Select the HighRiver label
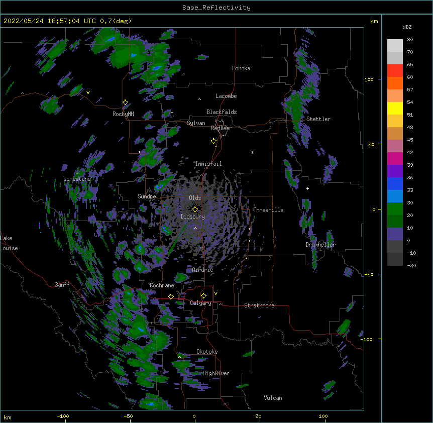Screen dimensions: 433x423 (216, 373)
